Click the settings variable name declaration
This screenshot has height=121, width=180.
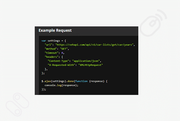pos(54,41)
